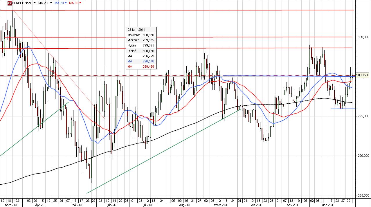This screenshot has height=207, width=371.
Task: Click the máj.-13 month label on the time axis
Action: click(x=76, y=205)
